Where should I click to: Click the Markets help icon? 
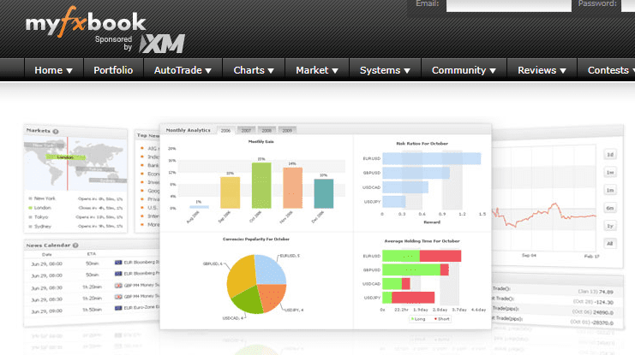point(56,132)
